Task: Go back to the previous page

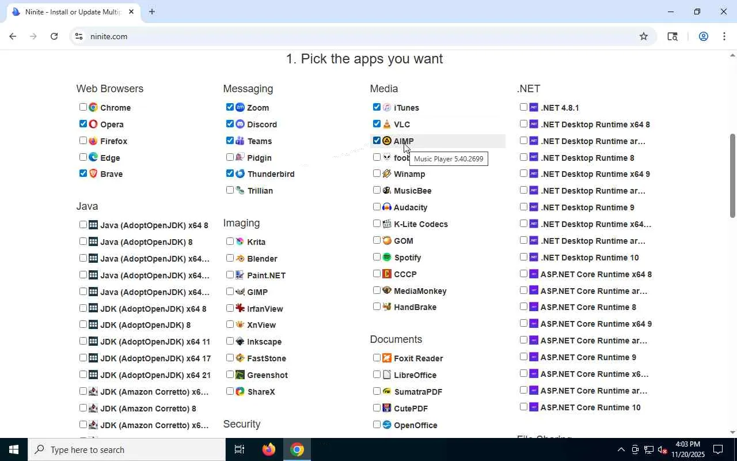Action: 13,36
